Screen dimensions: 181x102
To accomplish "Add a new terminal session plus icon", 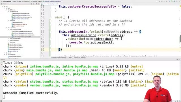I will click(x=1, y=62).
